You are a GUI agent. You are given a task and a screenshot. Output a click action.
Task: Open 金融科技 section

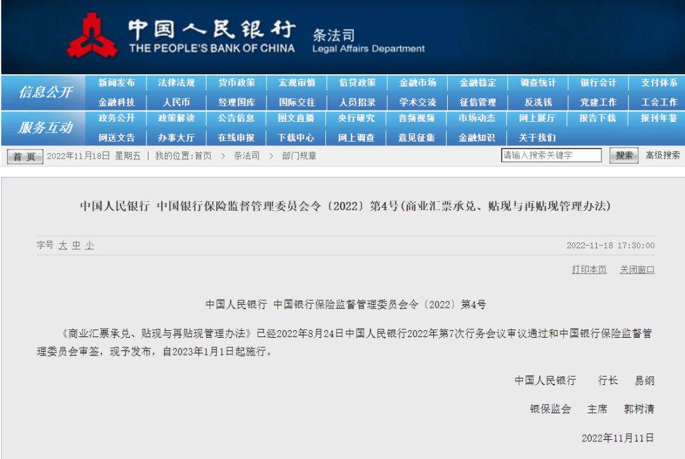116,102
